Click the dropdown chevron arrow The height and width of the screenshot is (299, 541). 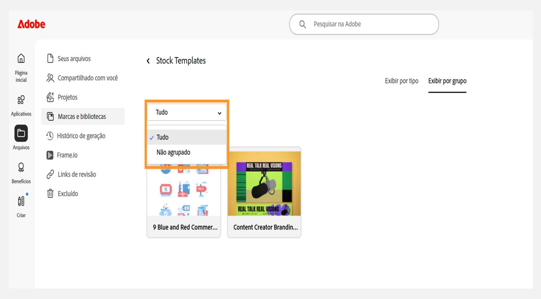(x=219, y=113)
